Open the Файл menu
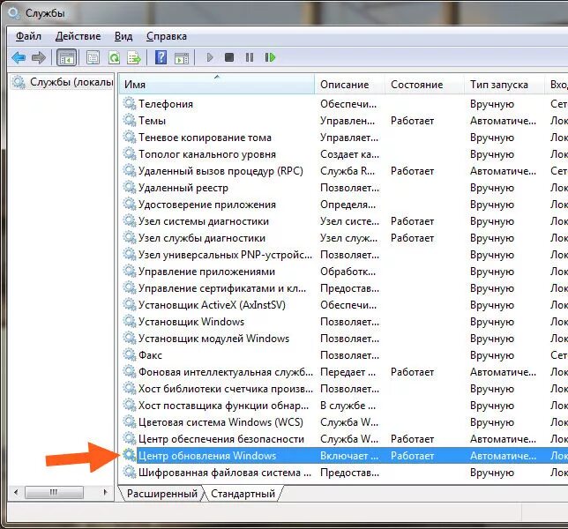 point(28,36)
